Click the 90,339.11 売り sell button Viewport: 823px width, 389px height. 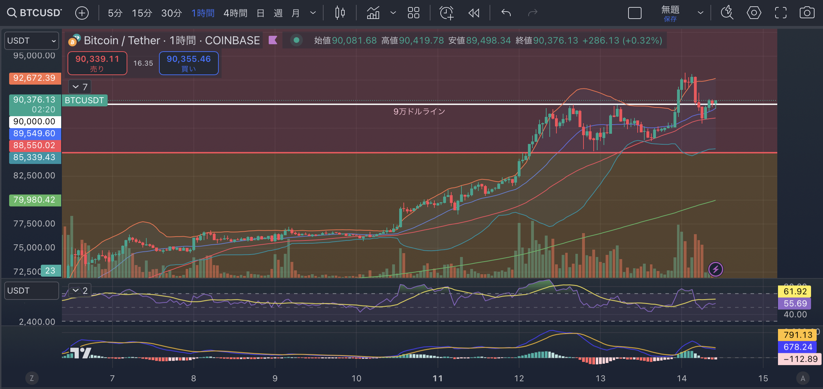(97, 63)
